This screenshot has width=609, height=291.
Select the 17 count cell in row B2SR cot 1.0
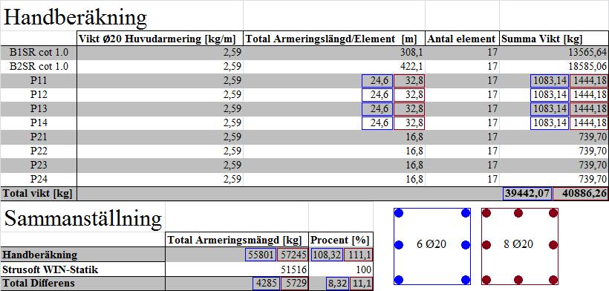pyautogui.click(x=492, y=67)
